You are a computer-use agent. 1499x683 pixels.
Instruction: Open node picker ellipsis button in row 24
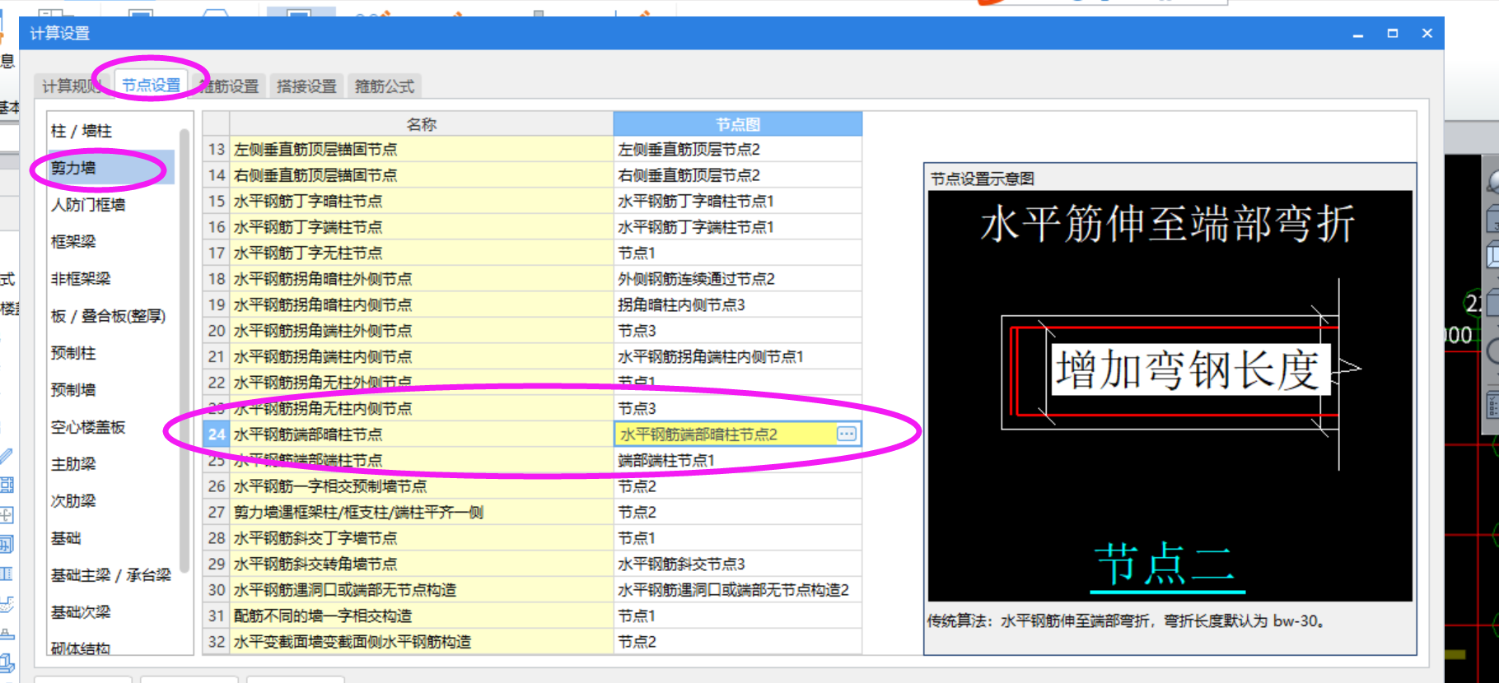[847, 434]
